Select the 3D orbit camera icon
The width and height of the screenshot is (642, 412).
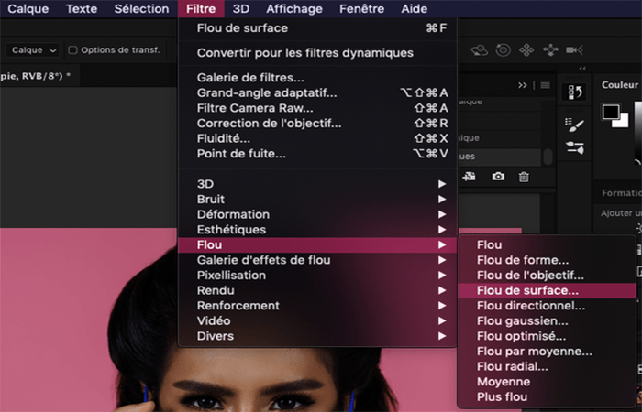point(479,50)
